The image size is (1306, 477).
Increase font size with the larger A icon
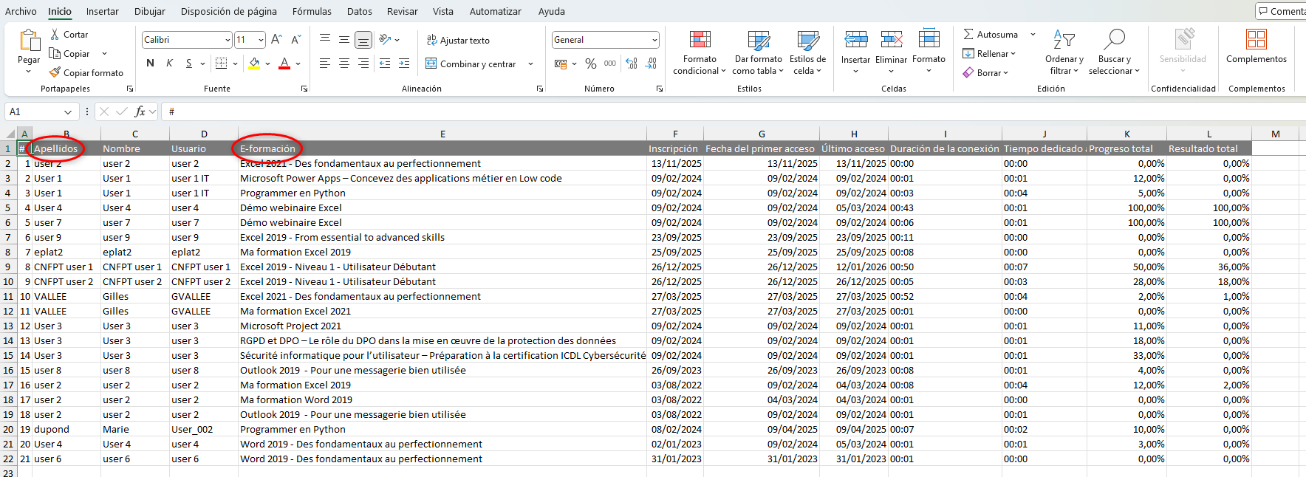pyautogui.click(x=276, y=40)
